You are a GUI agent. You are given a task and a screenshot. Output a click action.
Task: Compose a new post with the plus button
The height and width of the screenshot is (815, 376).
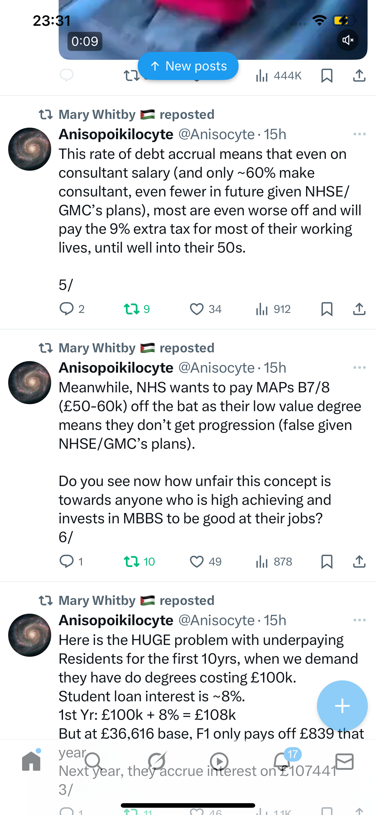tap(342, 706)
